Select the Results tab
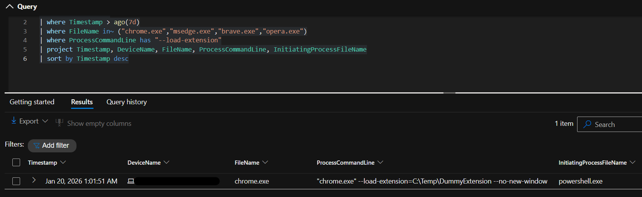Viewport: 642px width, 197px height. click(82, 102)
